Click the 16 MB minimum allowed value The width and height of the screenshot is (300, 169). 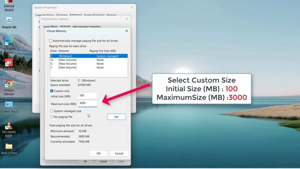point(82,131)
